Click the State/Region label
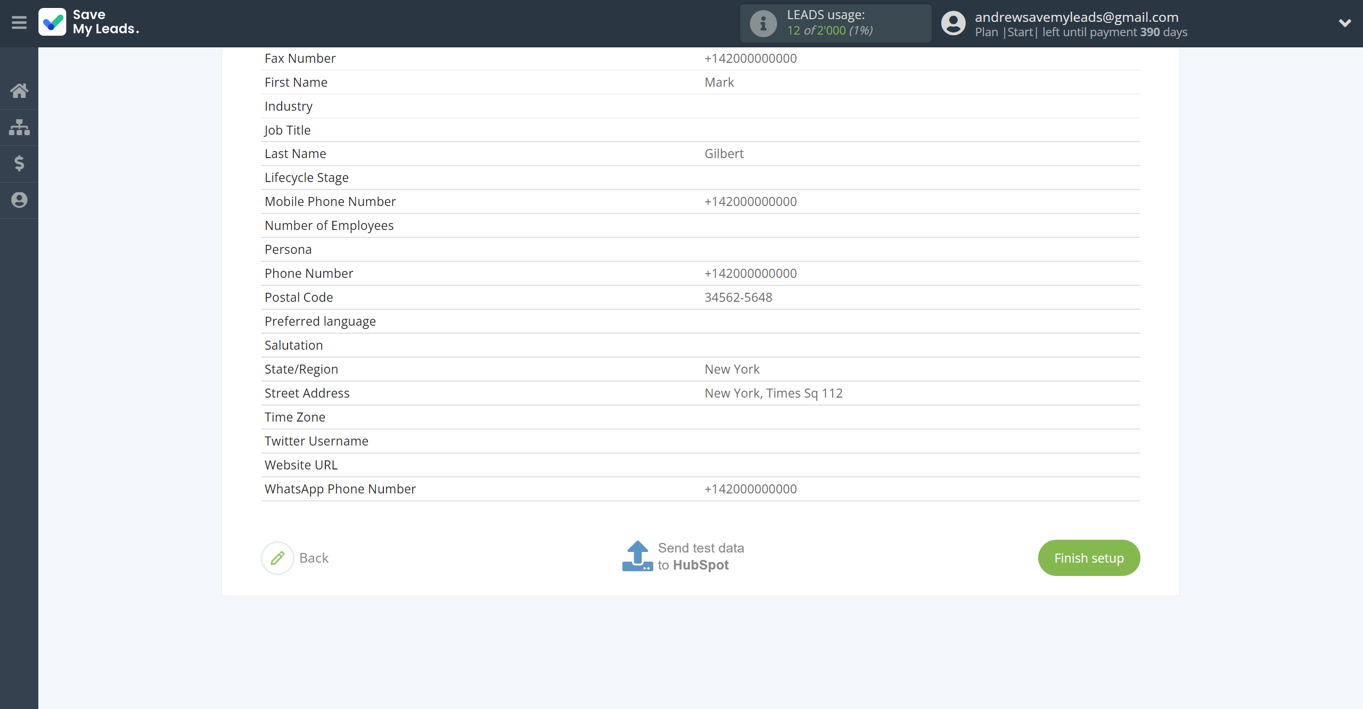Screen dimensions: 1363x709 [301, 369]
